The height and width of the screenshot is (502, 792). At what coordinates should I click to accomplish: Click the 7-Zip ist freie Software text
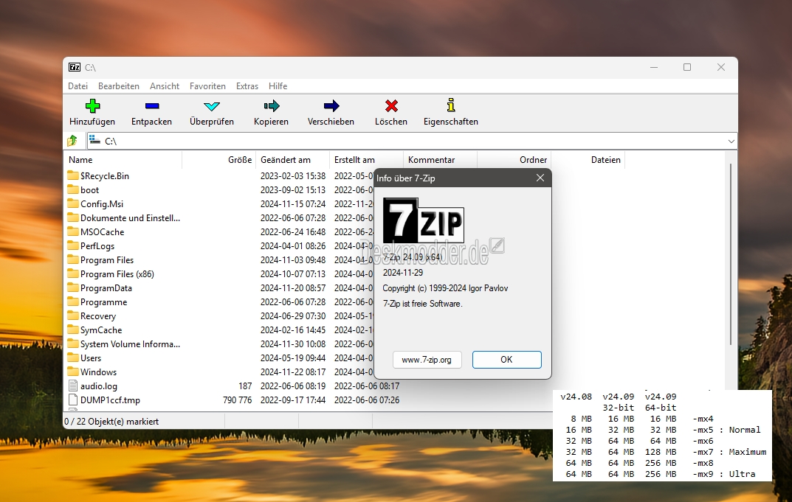click(423, 304)
